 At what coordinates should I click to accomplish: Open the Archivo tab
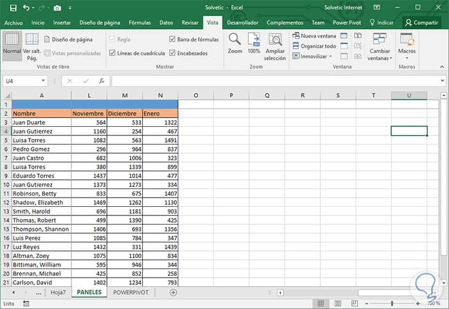[14, 23]
